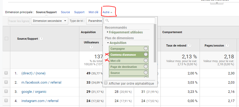This screenshot has width=239, height=107.
Task: Select Support as primary dimension
Action: [79, 12]
